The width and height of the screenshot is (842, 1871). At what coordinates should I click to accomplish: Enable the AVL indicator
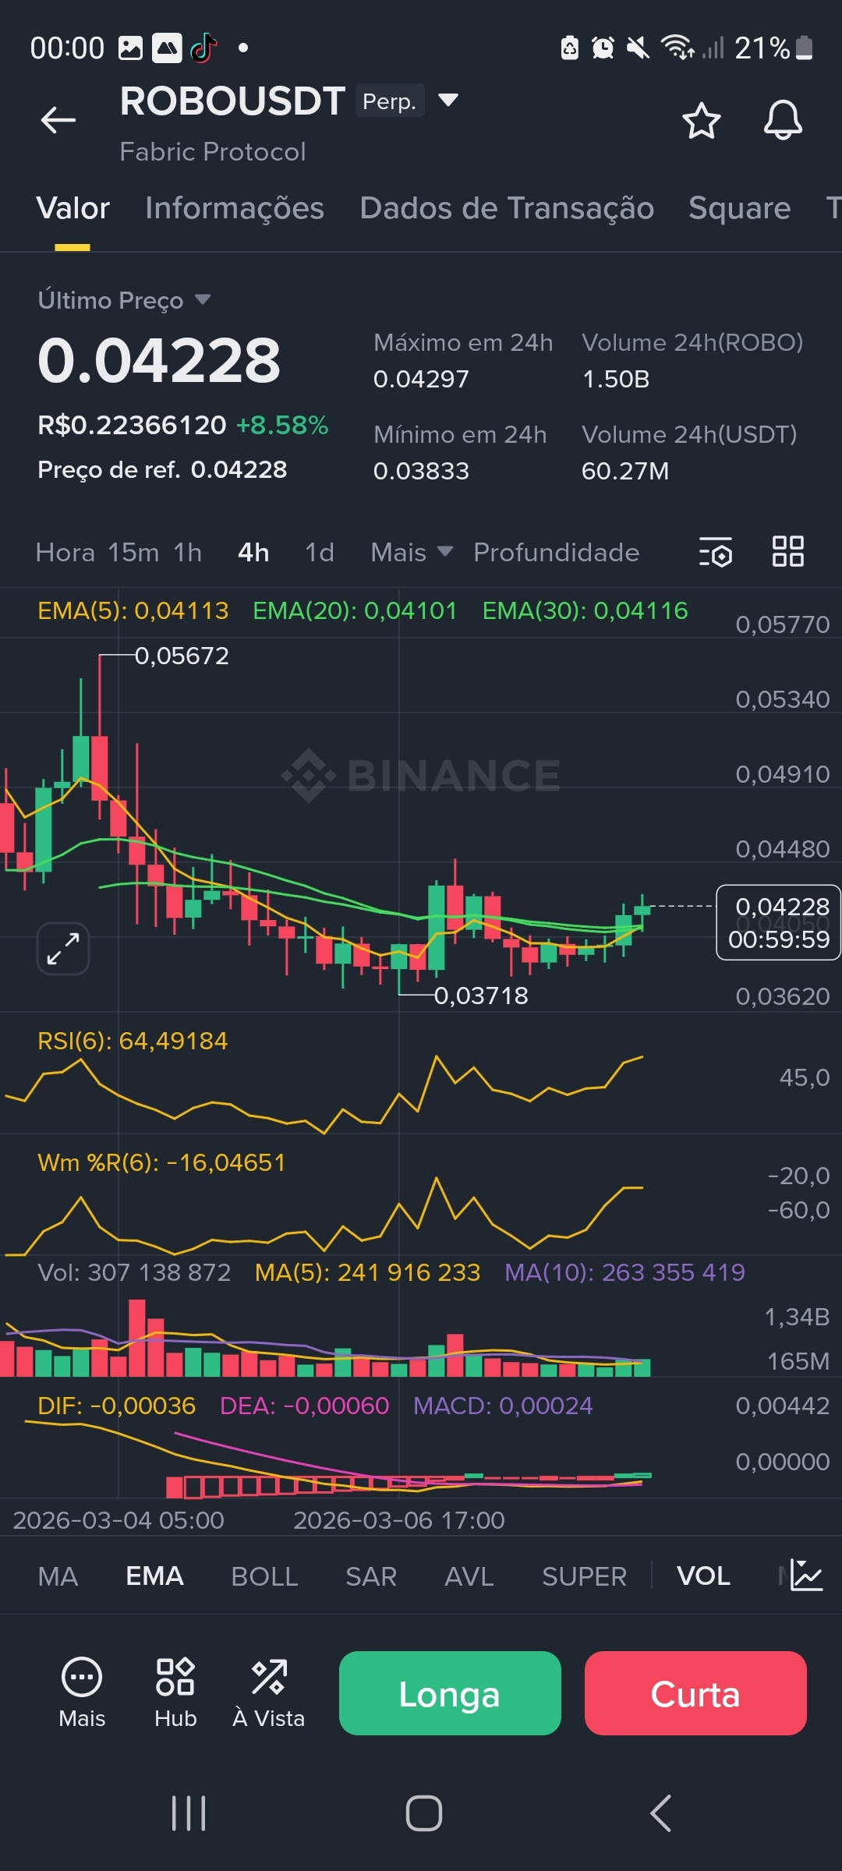pos(469,1576)
